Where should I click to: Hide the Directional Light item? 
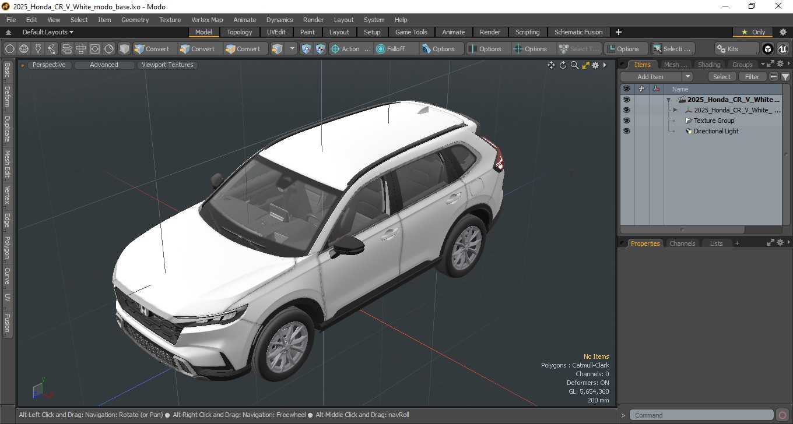[626, 131]
